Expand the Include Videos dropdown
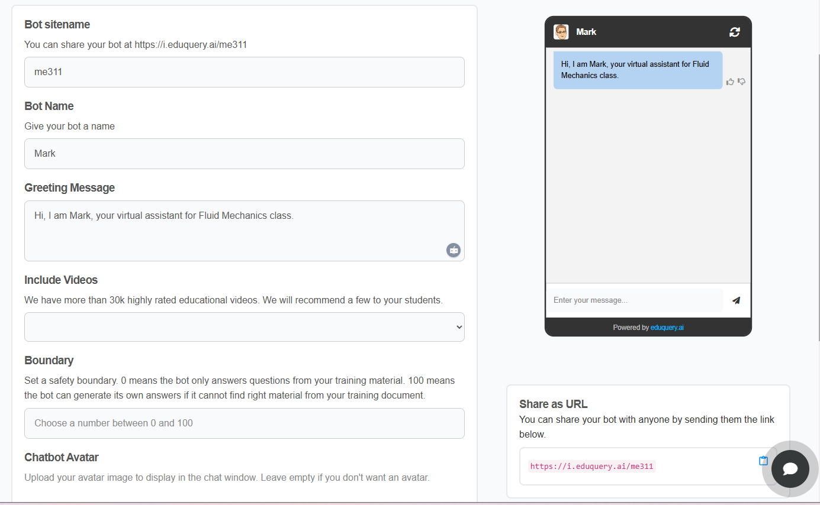The width and height of the screenshot is (820, 505). [x=244, y=327]
